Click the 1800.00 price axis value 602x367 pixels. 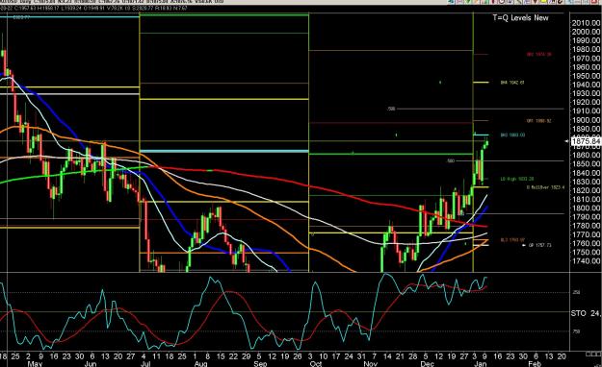click(586, 208)
